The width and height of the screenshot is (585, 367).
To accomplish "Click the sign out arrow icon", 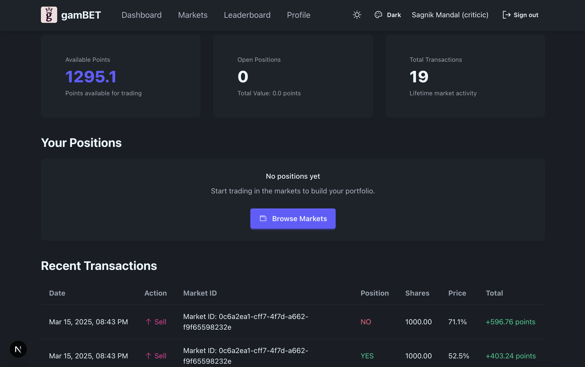I will pos(506,15).
